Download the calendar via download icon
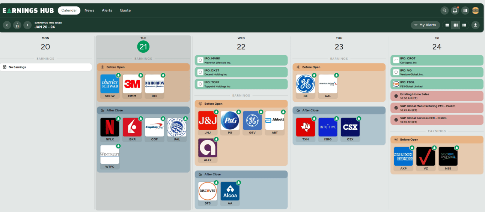The image size is (485, 212). coord(476,25)
